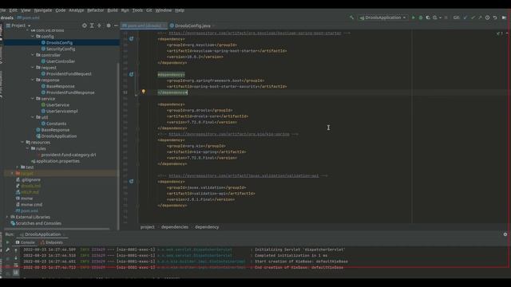Select the DroolsApplication run tab
This screenshot has height=287, width=511.
pyautogui.click(x=42, y=234)
